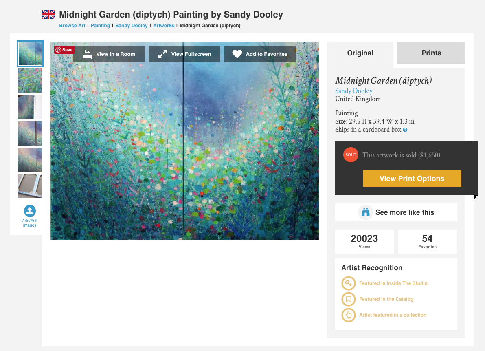Open the Artworks breadcrumb link
This screenshot has width=485, height=351.
(164, 26)
